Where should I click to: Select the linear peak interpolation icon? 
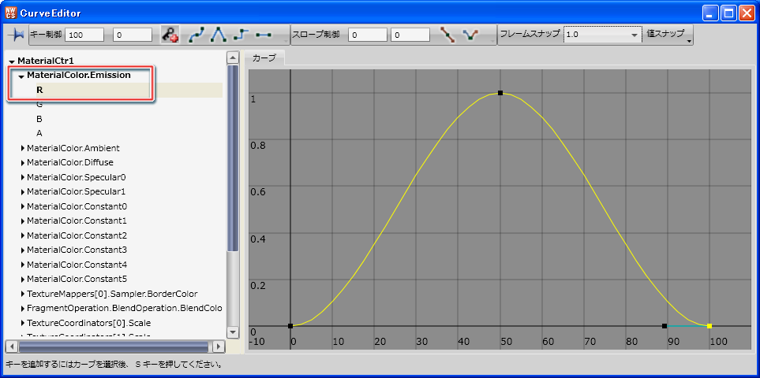(x=219, y=35)
